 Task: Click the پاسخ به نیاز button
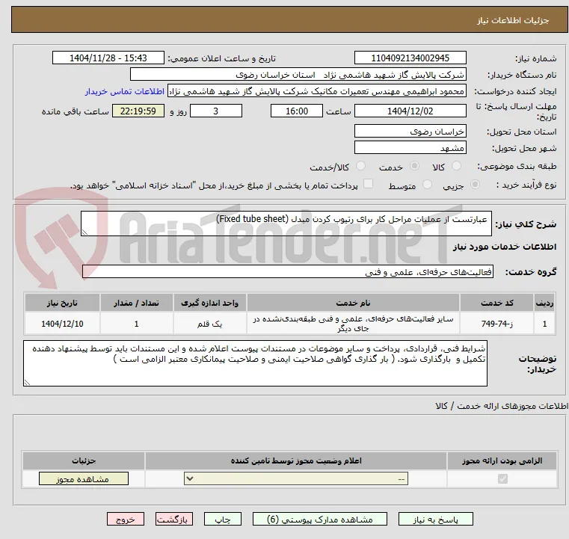coord(435,519)
